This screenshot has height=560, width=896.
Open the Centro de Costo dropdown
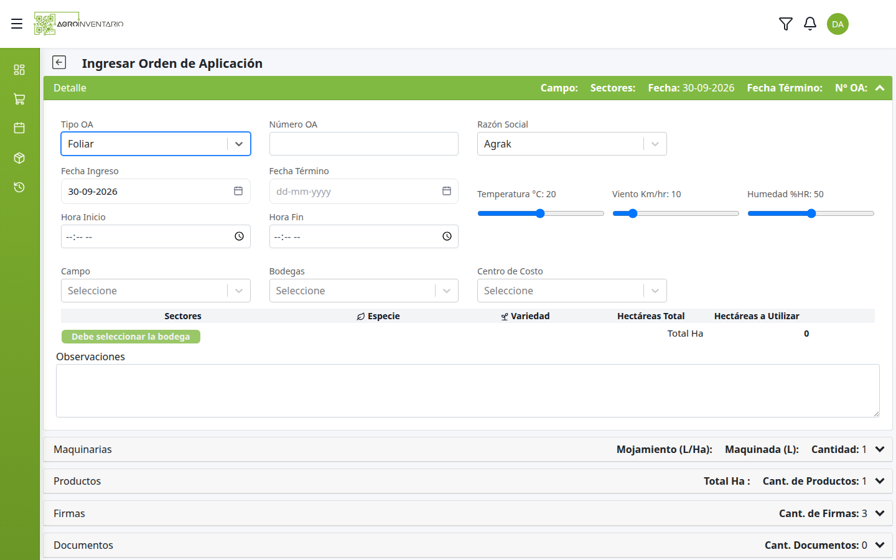[x=572, y=291]
